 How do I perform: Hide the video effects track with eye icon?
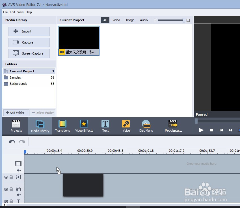pos(6,177)
